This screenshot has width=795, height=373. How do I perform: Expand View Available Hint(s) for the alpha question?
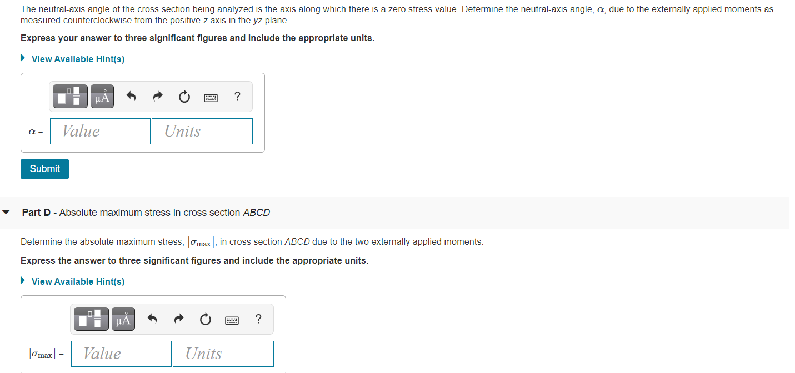pos(77,59)
